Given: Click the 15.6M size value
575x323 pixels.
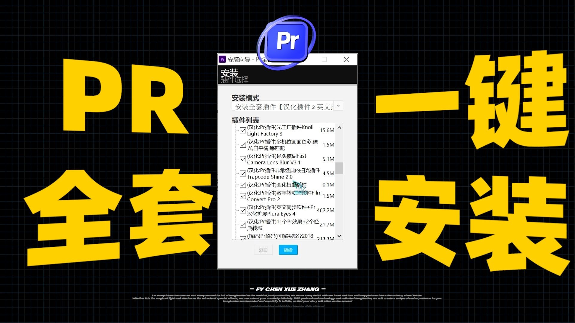Looking at the screenshot, I should coord(327,130).
